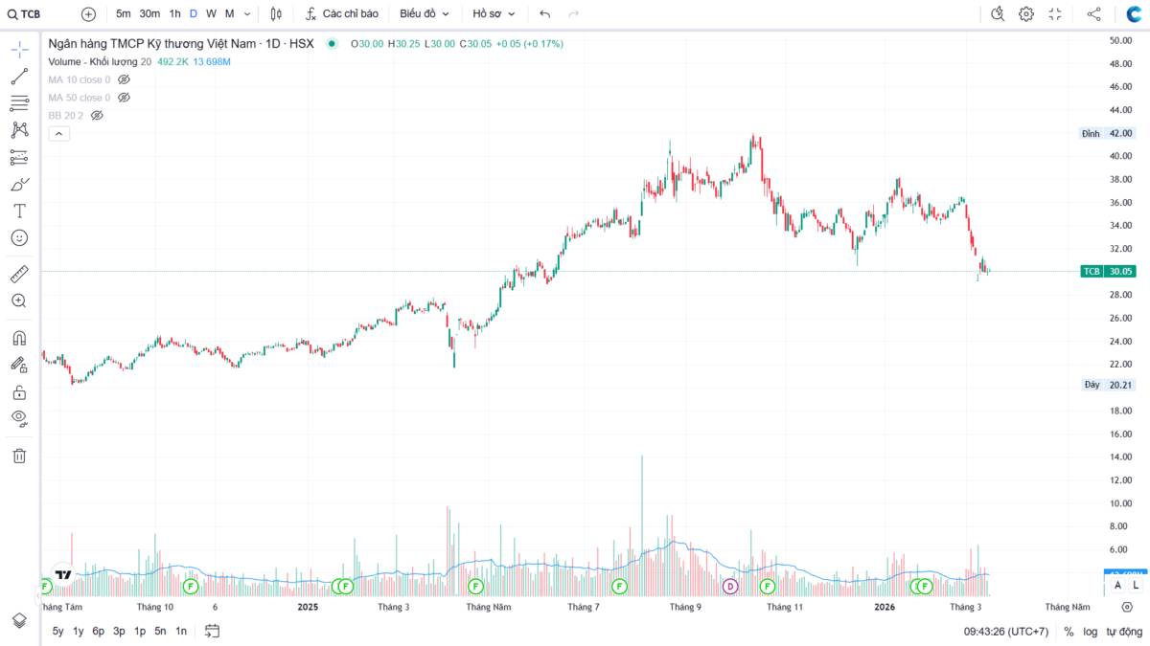The image size is (1150, 646).
Task: Set the date range to 5y
Action: [57, 631]
